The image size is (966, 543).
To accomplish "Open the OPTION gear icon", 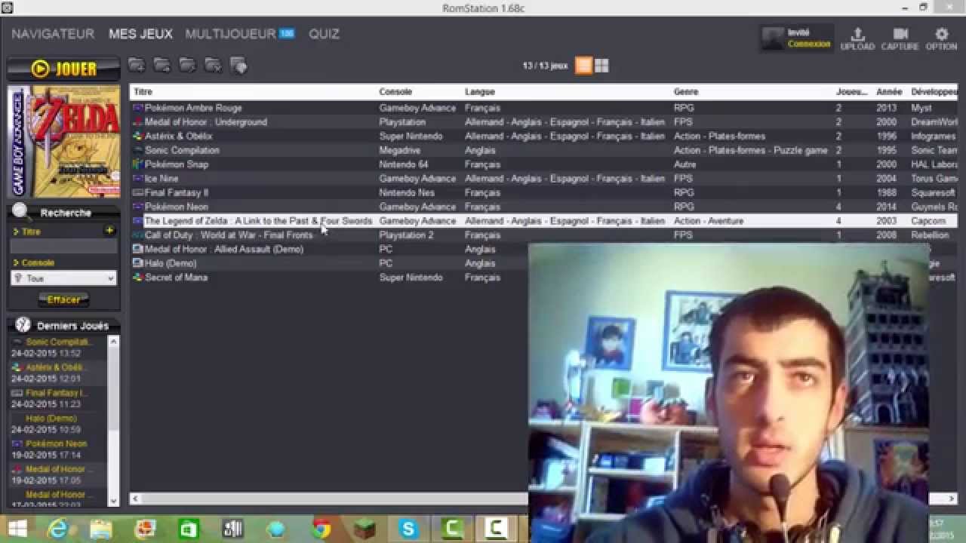I will 941,38.
